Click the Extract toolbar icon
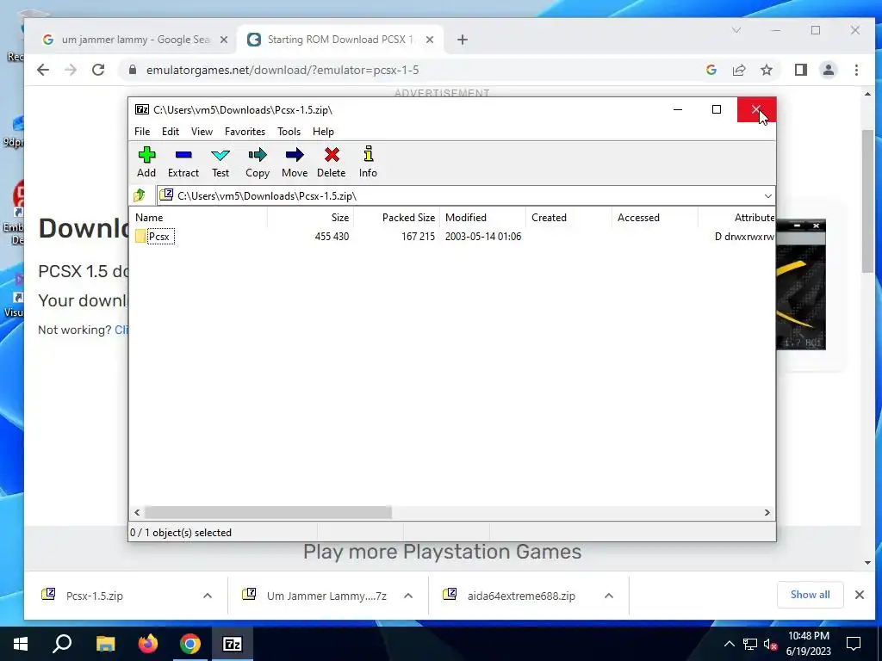This screenshot has height=661, width=882. (x=183, y=162)
